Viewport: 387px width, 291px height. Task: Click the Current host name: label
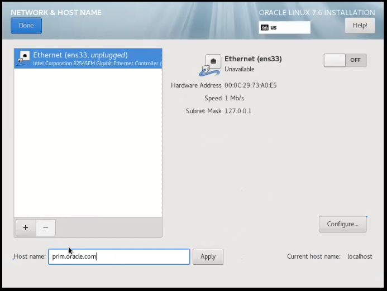314,256
